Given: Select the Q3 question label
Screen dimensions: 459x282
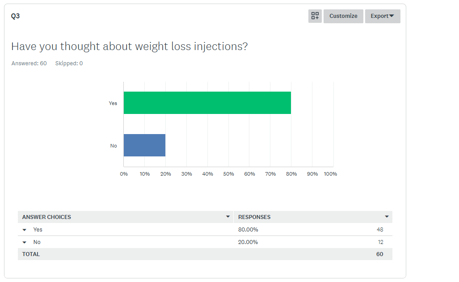Looking at the screenshot, I should click(x=16, y=16).
